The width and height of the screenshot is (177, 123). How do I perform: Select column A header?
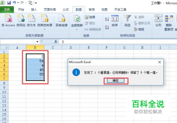pyautogui.click(x=17, y=47)
